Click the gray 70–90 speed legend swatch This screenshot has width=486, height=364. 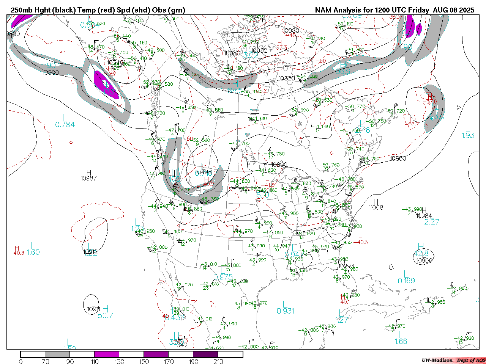pos(57,354)
